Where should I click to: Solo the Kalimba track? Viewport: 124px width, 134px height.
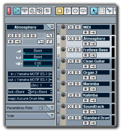click(78, 95)
